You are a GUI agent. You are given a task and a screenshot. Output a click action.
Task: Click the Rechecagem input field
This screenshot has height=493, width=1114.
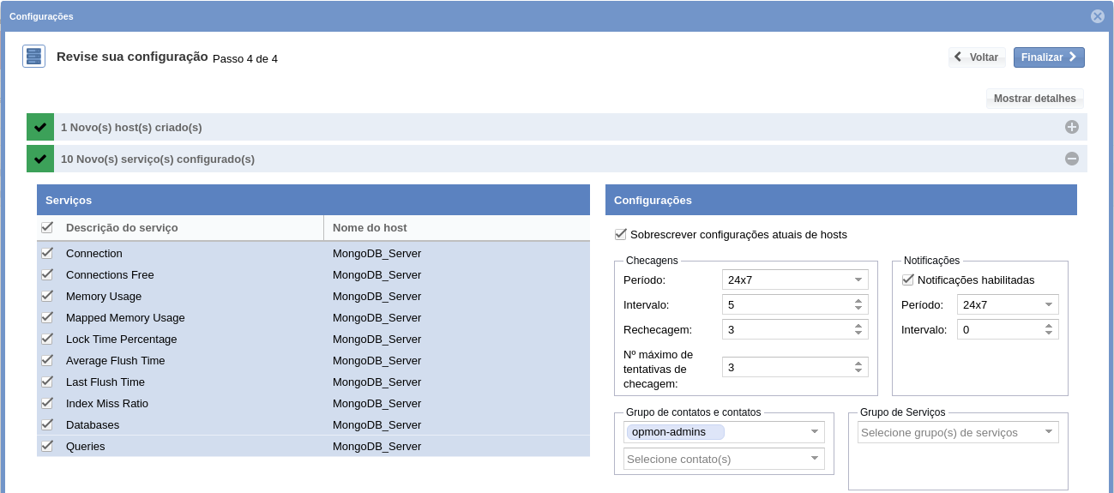(786, 329)
